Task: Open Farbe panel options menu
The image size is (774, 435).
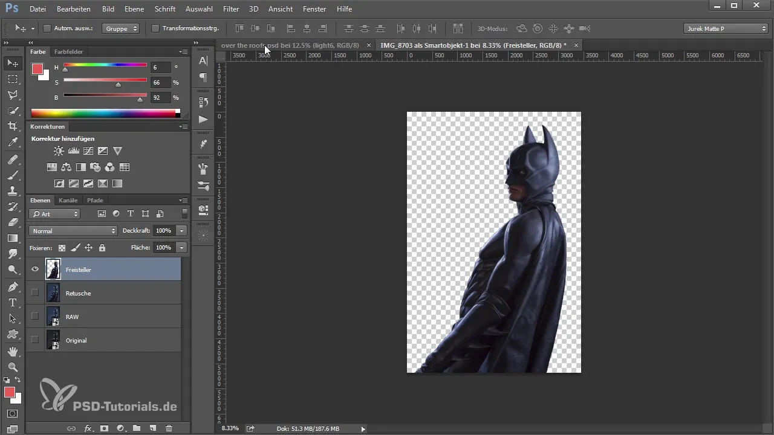Action: pyautogui.click(x=183, y=52)
